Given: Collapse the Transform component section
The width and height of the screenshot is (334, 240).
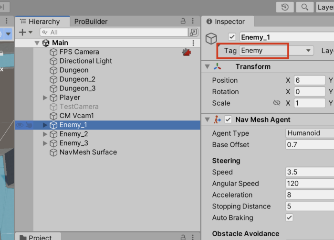Looking at the screenshot, I should (x=207, y=67).
